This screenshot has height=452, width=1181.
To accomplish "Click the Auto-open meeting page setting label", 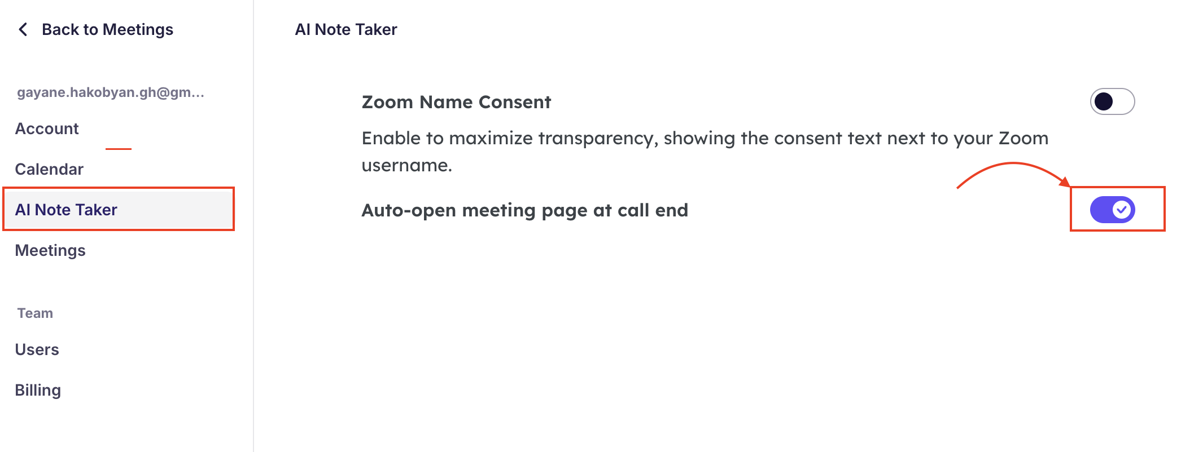I will click(525, 210).
